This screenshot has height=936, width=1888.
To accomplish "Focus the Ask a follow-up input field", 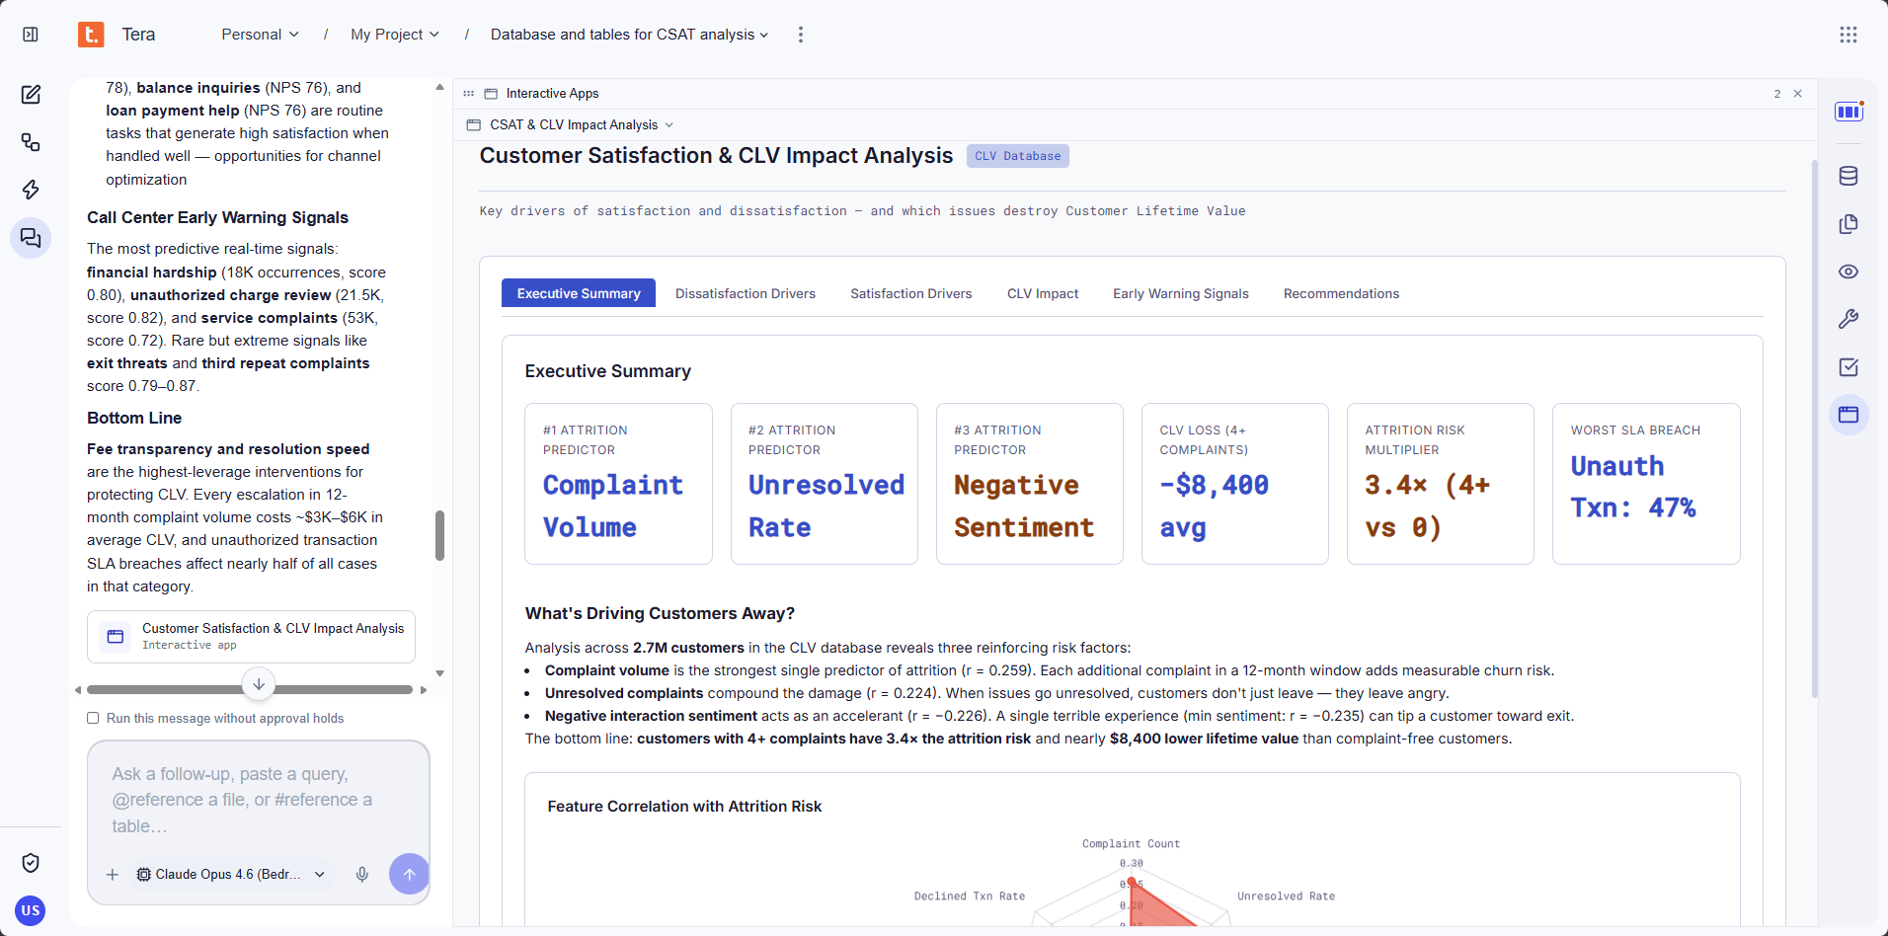I will coord(259,800).
